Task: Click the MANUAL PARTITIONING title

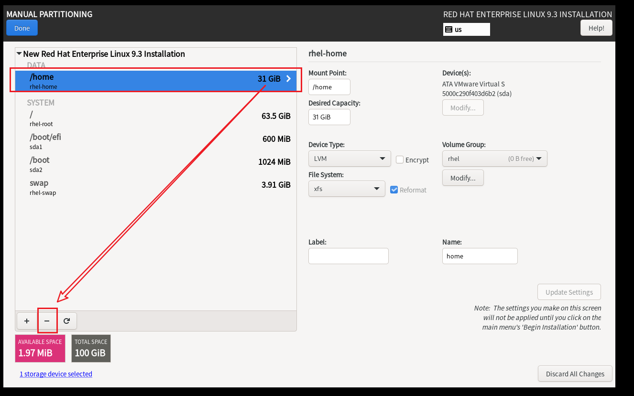Action: click(49, 14)
